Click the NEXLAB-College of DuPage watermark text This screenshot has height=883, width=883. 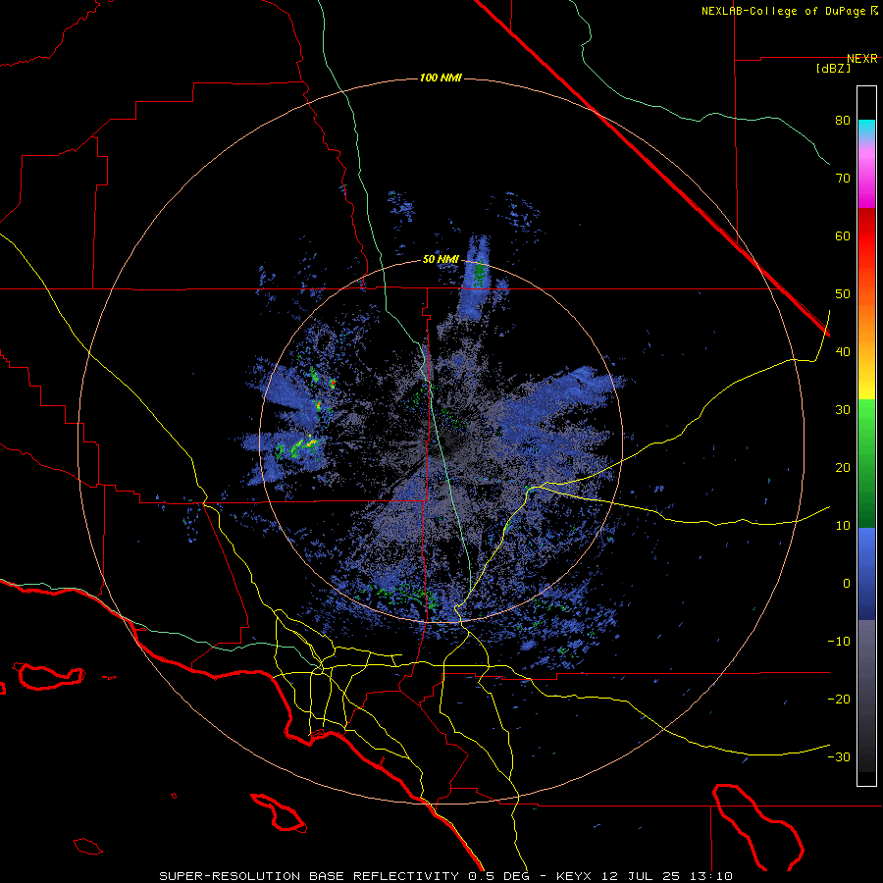pyautogui.click(x=783, y=11)
